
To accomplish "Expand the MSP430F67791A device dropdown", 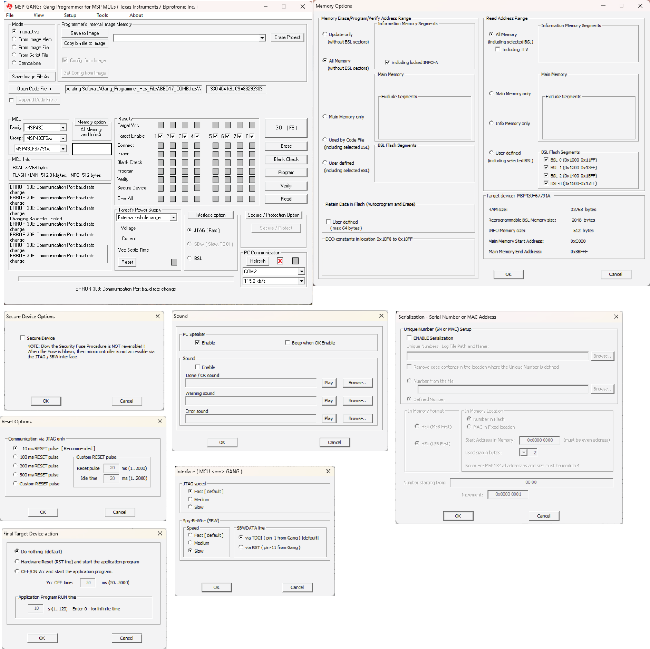I will click(x=63, y=149).
